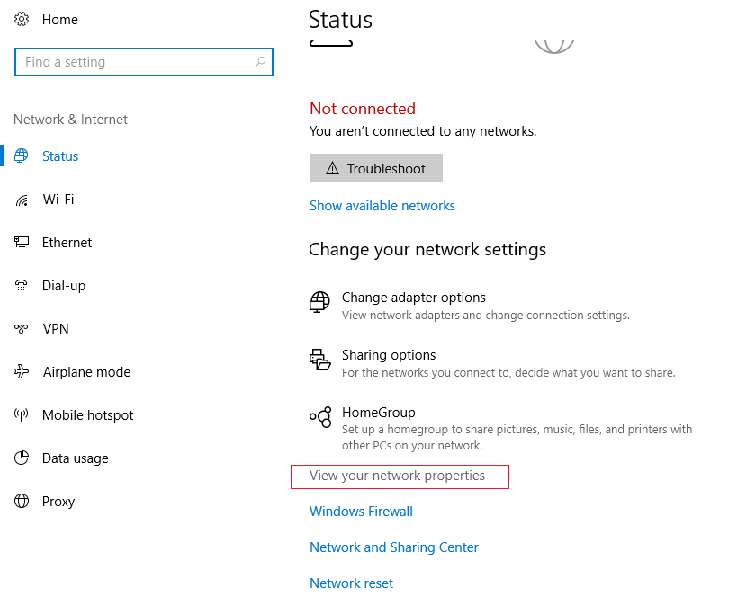Click the Troubleshoot button
This screenshot has width=756, height=605.
click(x=376, y=168)
